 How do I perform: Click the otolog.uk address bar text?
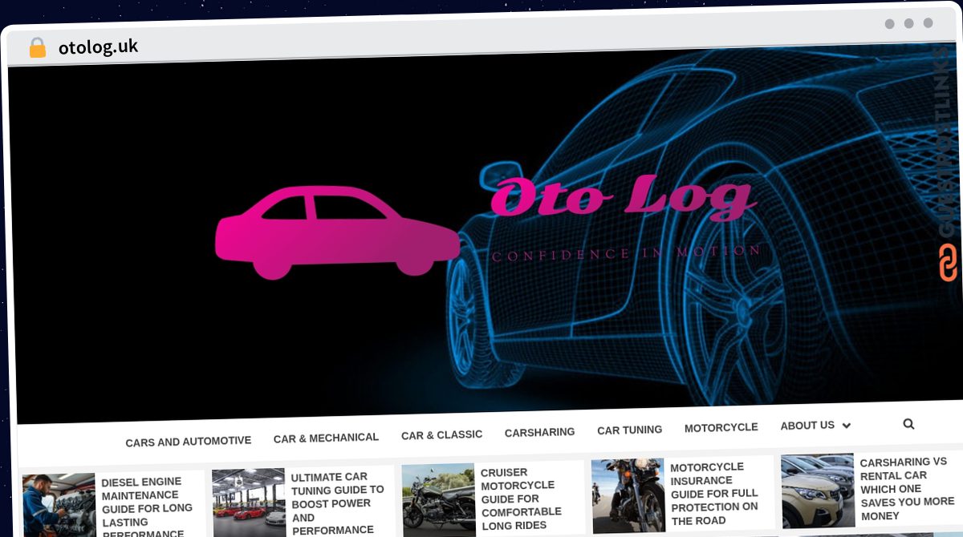pos(98,47)
